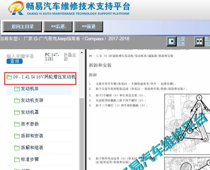210x170 pixels.
Task: Click step 5 text 拆下三个螺钉
Action: pyautogui.click(x=121, y=105)
